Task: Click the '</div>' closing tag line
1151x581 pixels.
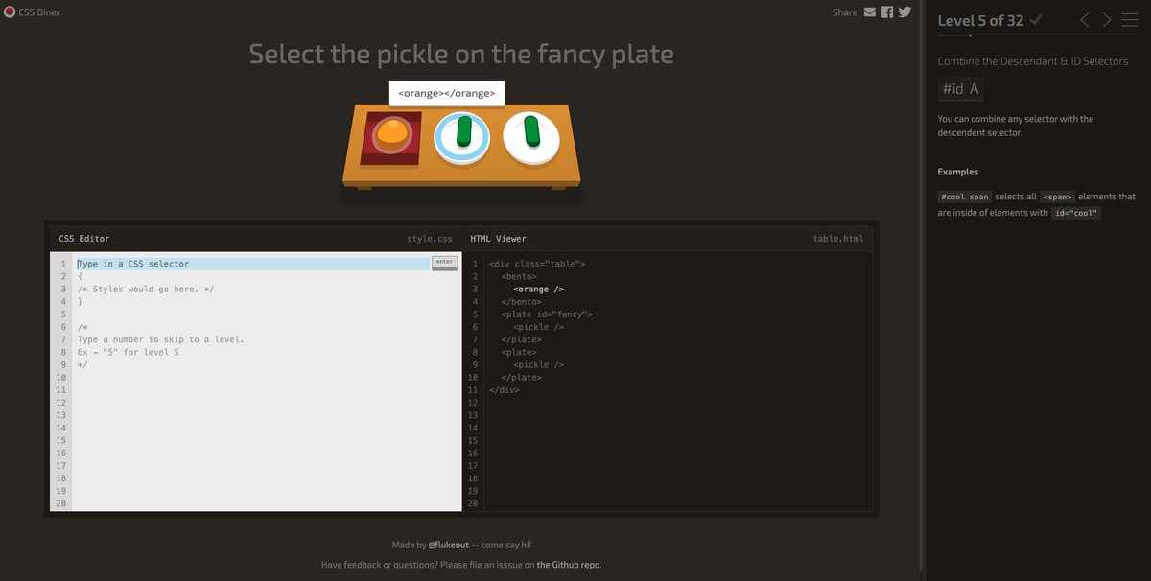Action: pos(505,389)
